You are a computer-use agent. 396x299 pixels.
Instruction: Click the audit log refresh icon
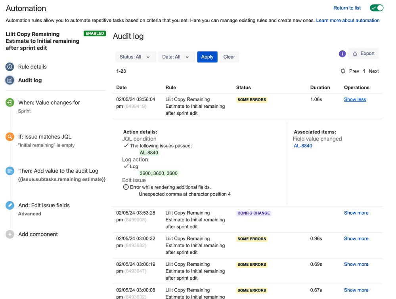(x=343, y=71)
